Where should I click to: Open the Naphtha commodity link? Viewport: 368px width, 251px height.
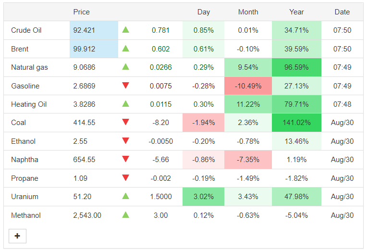(25, 160)
